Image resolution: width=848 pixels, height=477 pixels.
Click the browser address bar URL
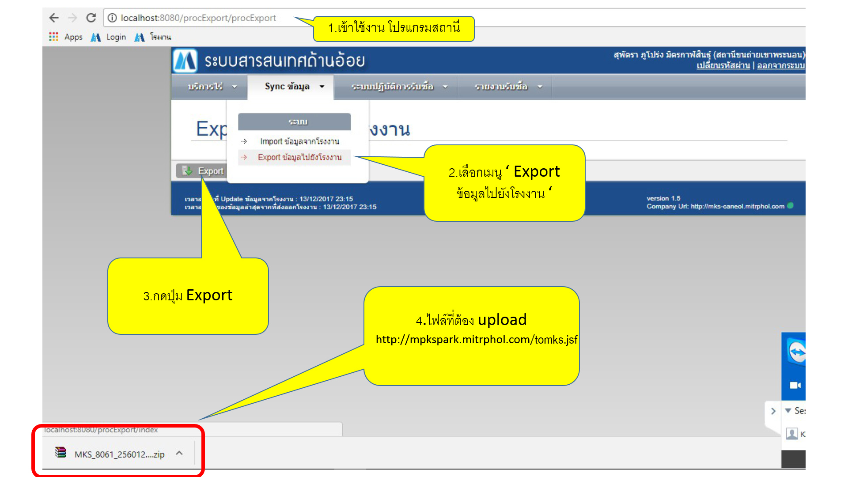point(198,18)
